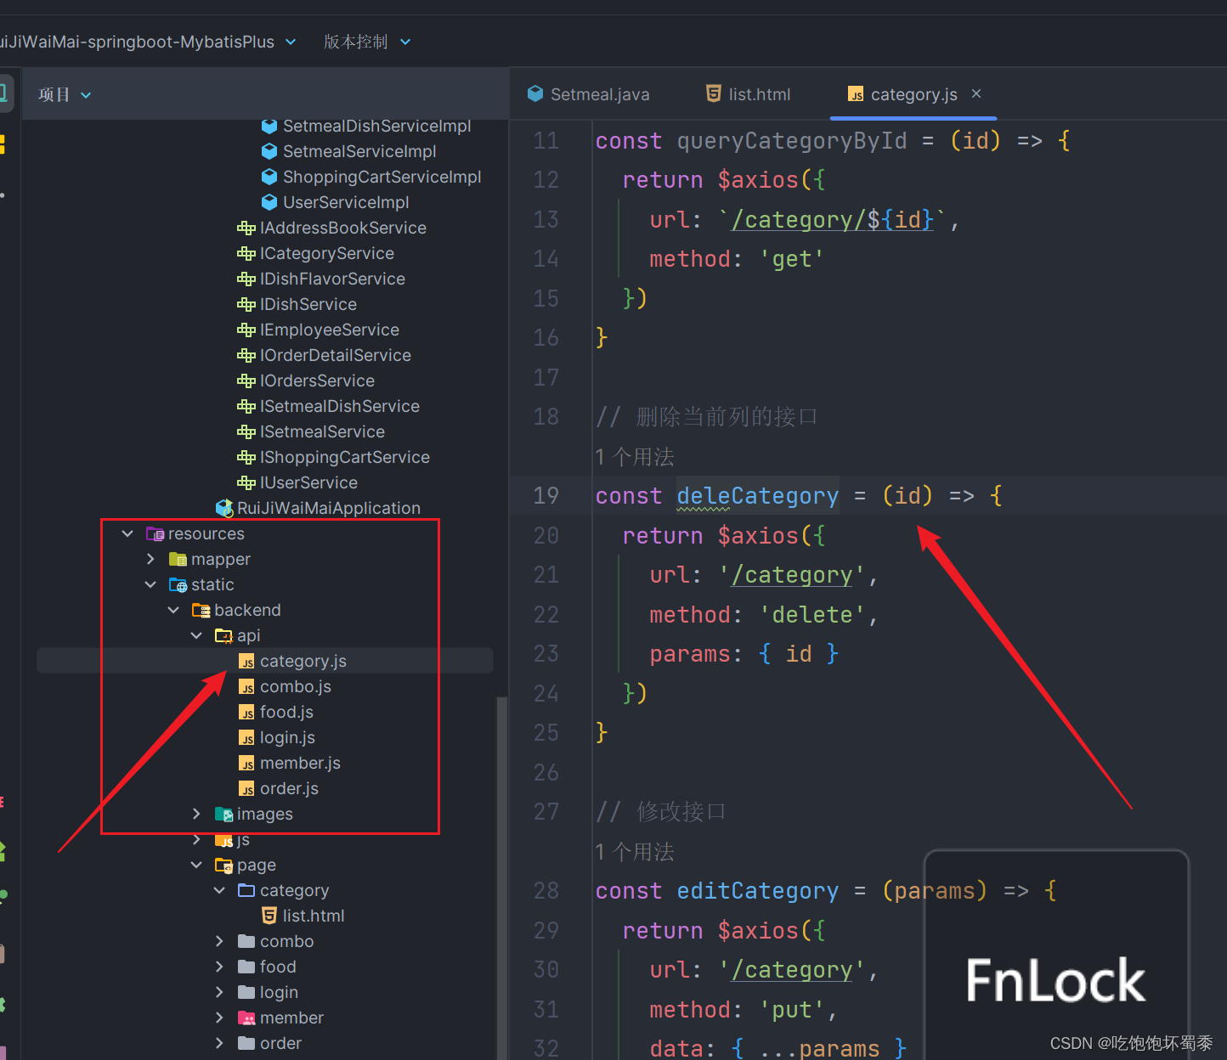This screenshot has width=1227, height=1060.
Task: Click the mapper folder icon
Action: pyautogui.click(x=178, y=559)
